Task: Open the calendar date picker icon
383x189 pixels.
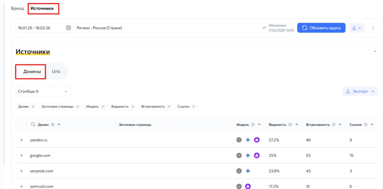Action: point(69,28)
